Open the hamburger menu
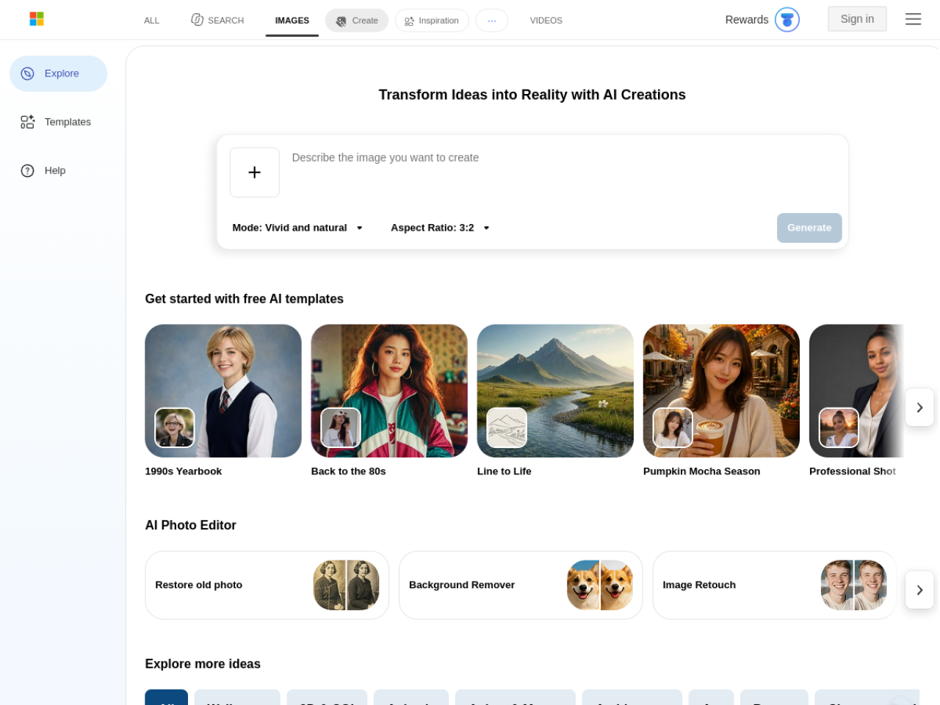The width and height of the screenshot is (940, 705). [x=913, y=19]
